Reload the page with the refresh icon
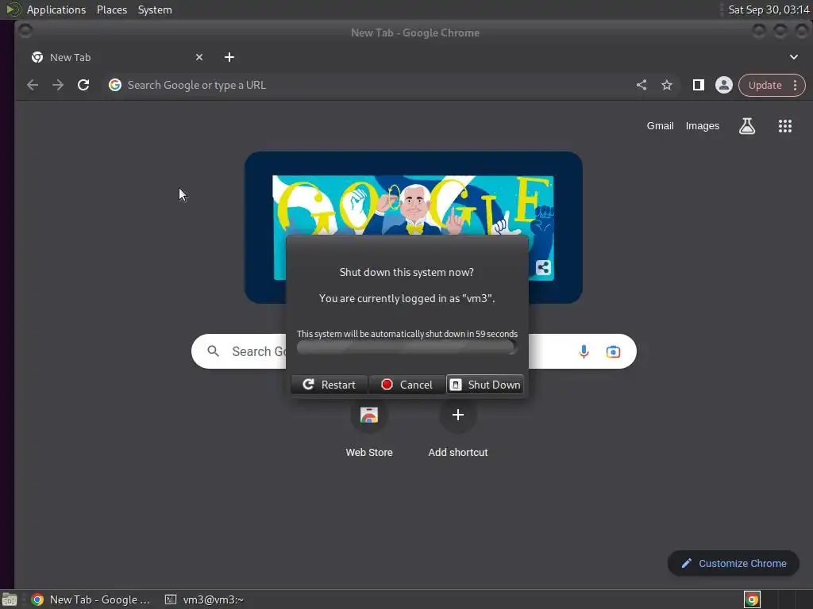The image size is (813, 609). (x=83, y=85)
